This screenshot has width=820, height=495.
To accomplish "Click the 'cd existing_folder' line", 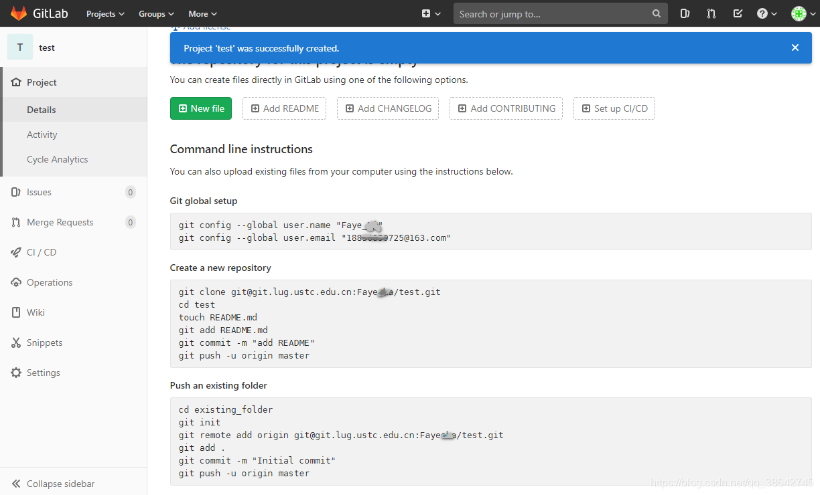I will point(226,409).
